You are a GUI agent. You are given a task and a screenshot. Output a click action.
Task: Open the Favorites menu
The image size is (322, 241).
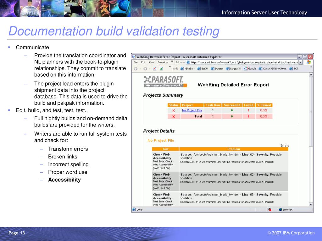coord(163,62)
